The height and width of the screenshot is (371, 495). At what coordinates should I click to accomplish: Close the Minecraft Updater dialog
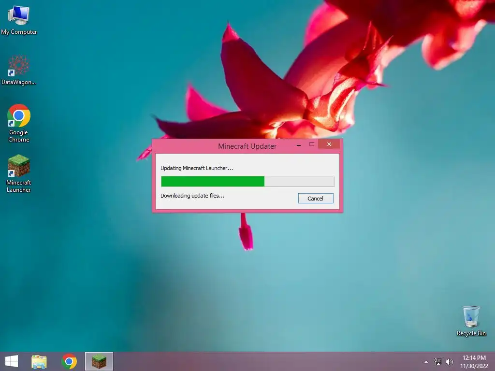329,144
